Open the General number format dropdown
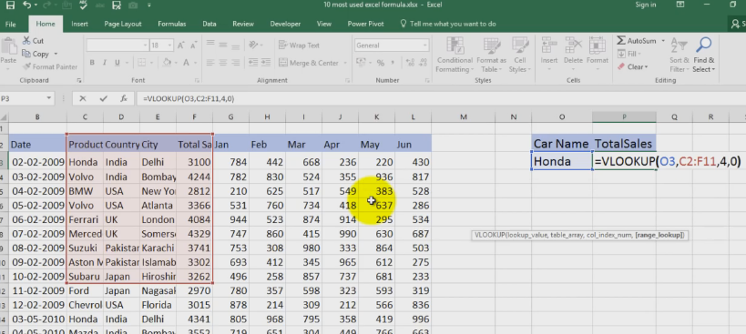 pos(424,46)
